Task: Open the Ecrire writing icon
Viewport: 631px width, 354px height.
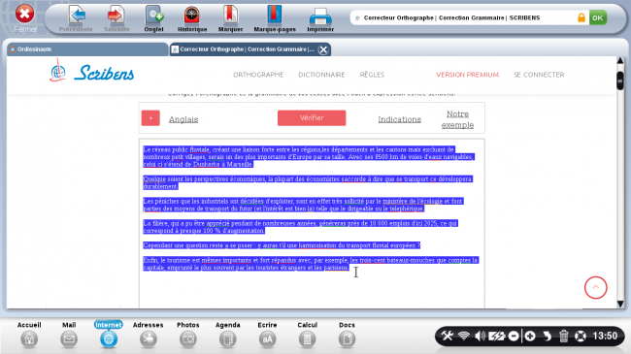Action: pos(268,339)
